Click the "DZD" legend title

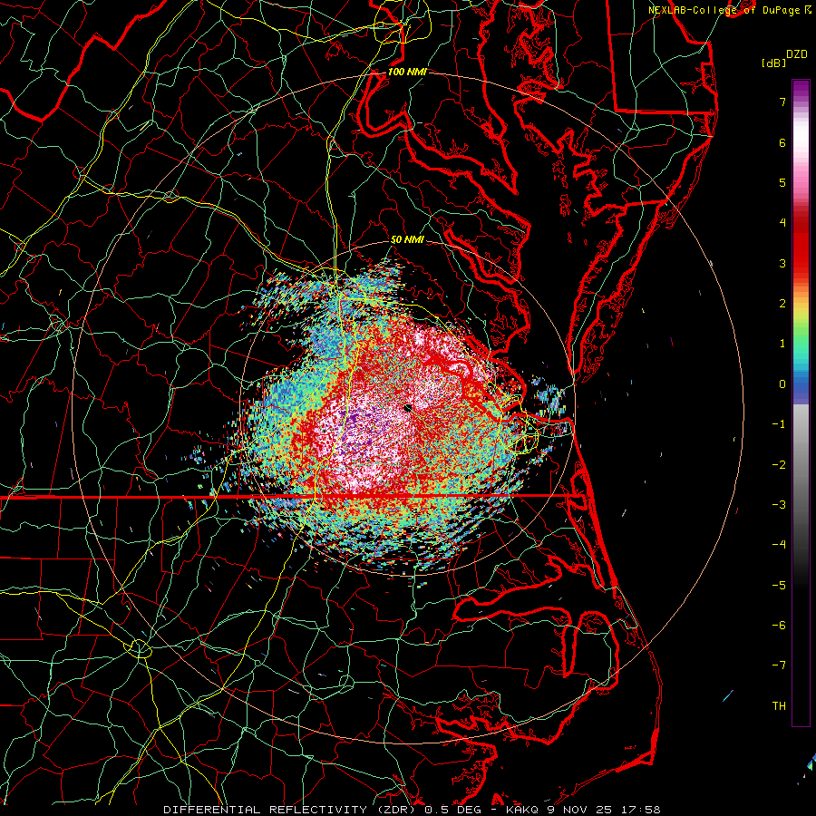pyautogui.click(x=797, y=54)
